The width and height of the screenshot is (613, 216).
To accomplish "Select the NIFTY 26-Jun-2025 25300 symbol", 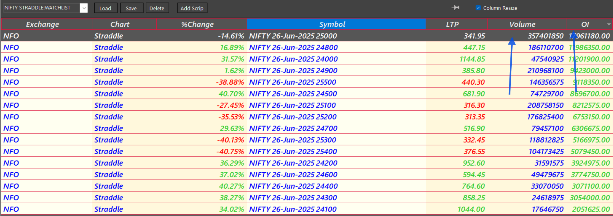I will [293, 140].
